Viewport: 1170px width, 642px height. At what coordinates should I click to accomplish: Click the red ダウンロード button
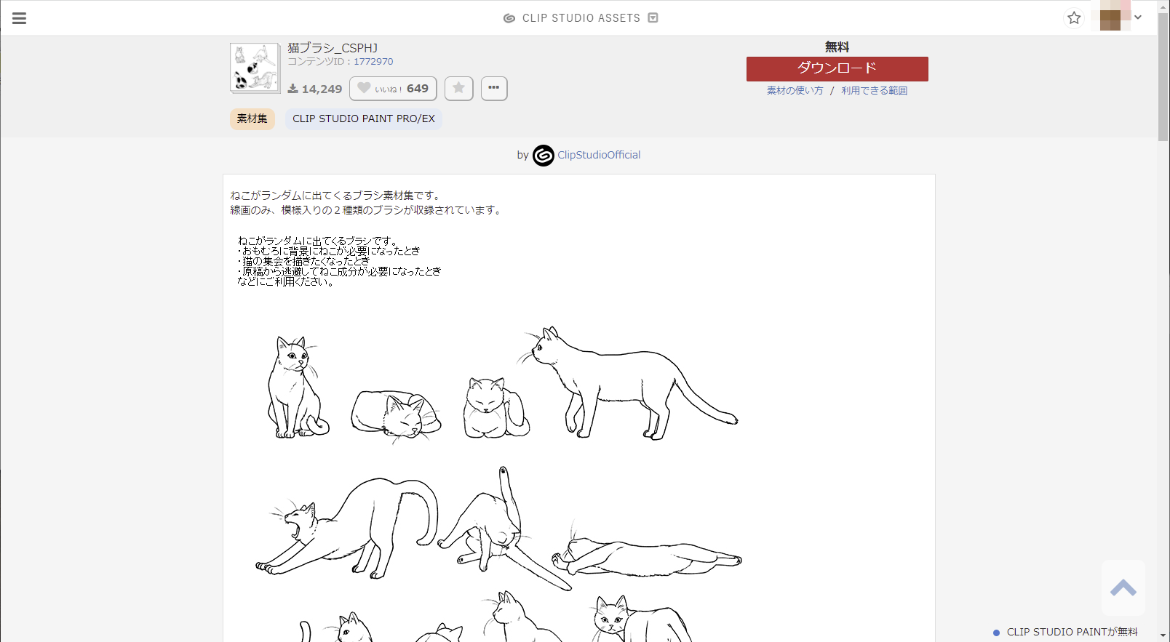pyautogui.click(x=837, y=69)
